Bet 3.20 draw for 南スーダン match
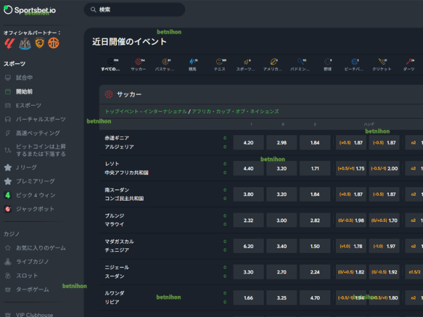 (x=282, y=194)
